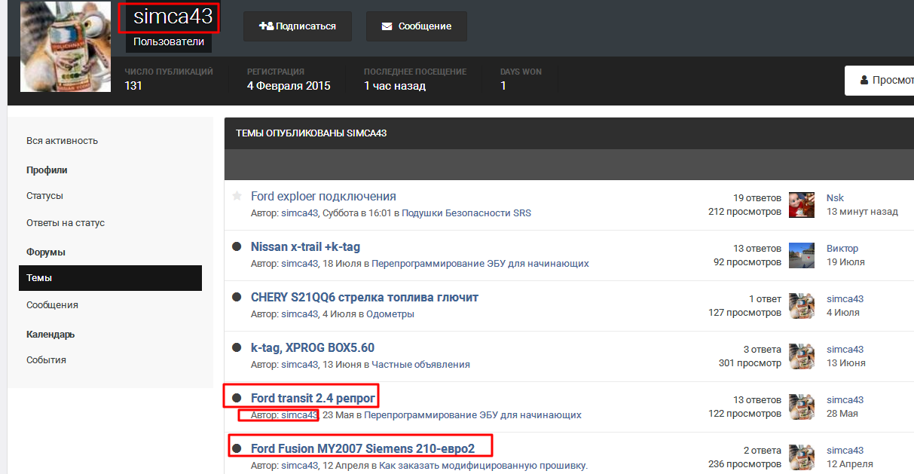The image size is (914, 474).
Task: Open Сообщения in the sidebar
Action: 52,305
